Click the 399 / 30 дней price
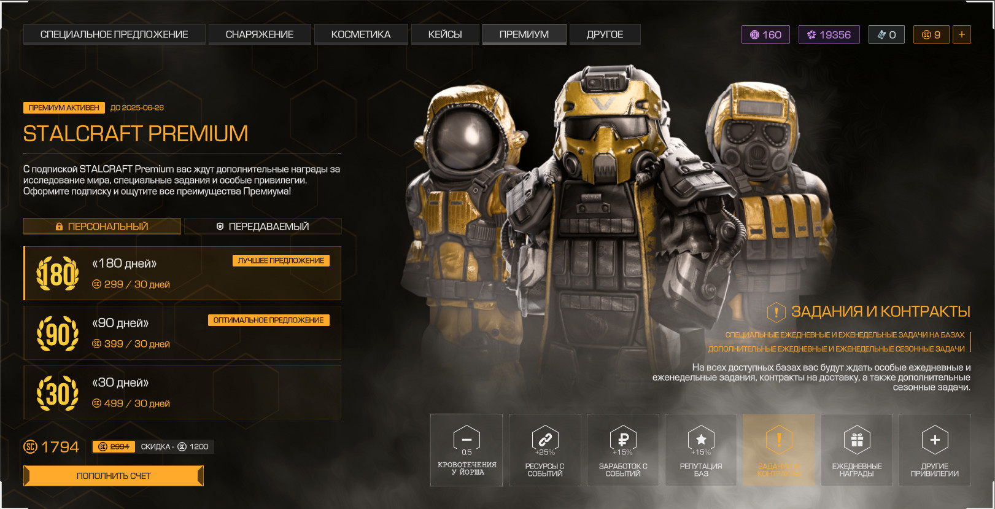The image size is (995, 509). coord(131,344)
